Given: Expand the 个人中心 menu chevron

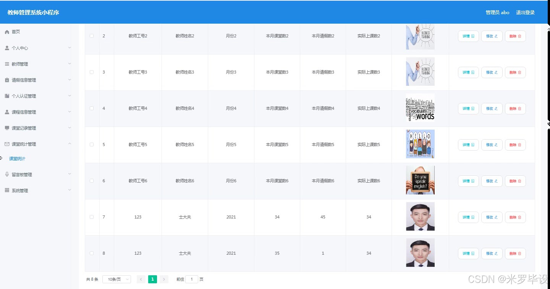Looking at the screenshot, I should [70, 48].
